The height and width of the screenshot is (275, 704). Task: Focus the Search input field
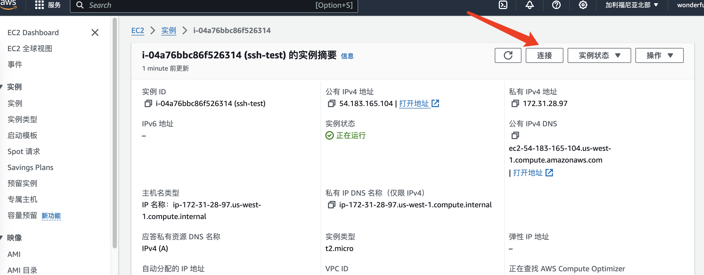(214, 5)
